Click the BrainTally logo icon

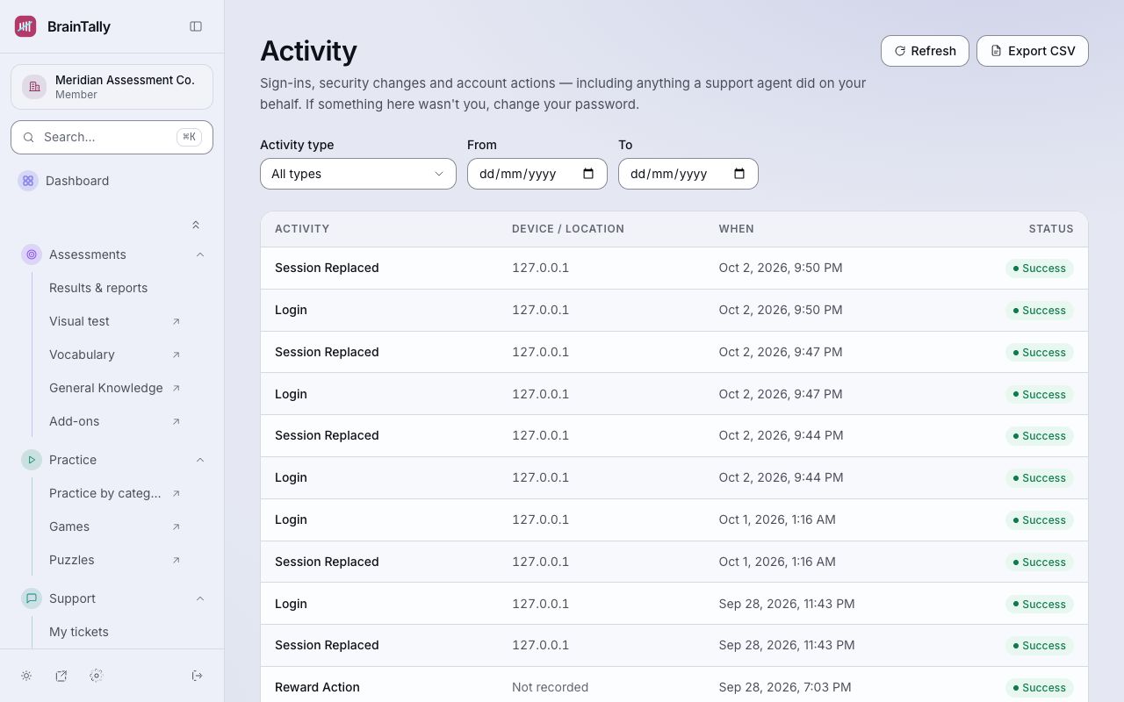tap(25, 26)
